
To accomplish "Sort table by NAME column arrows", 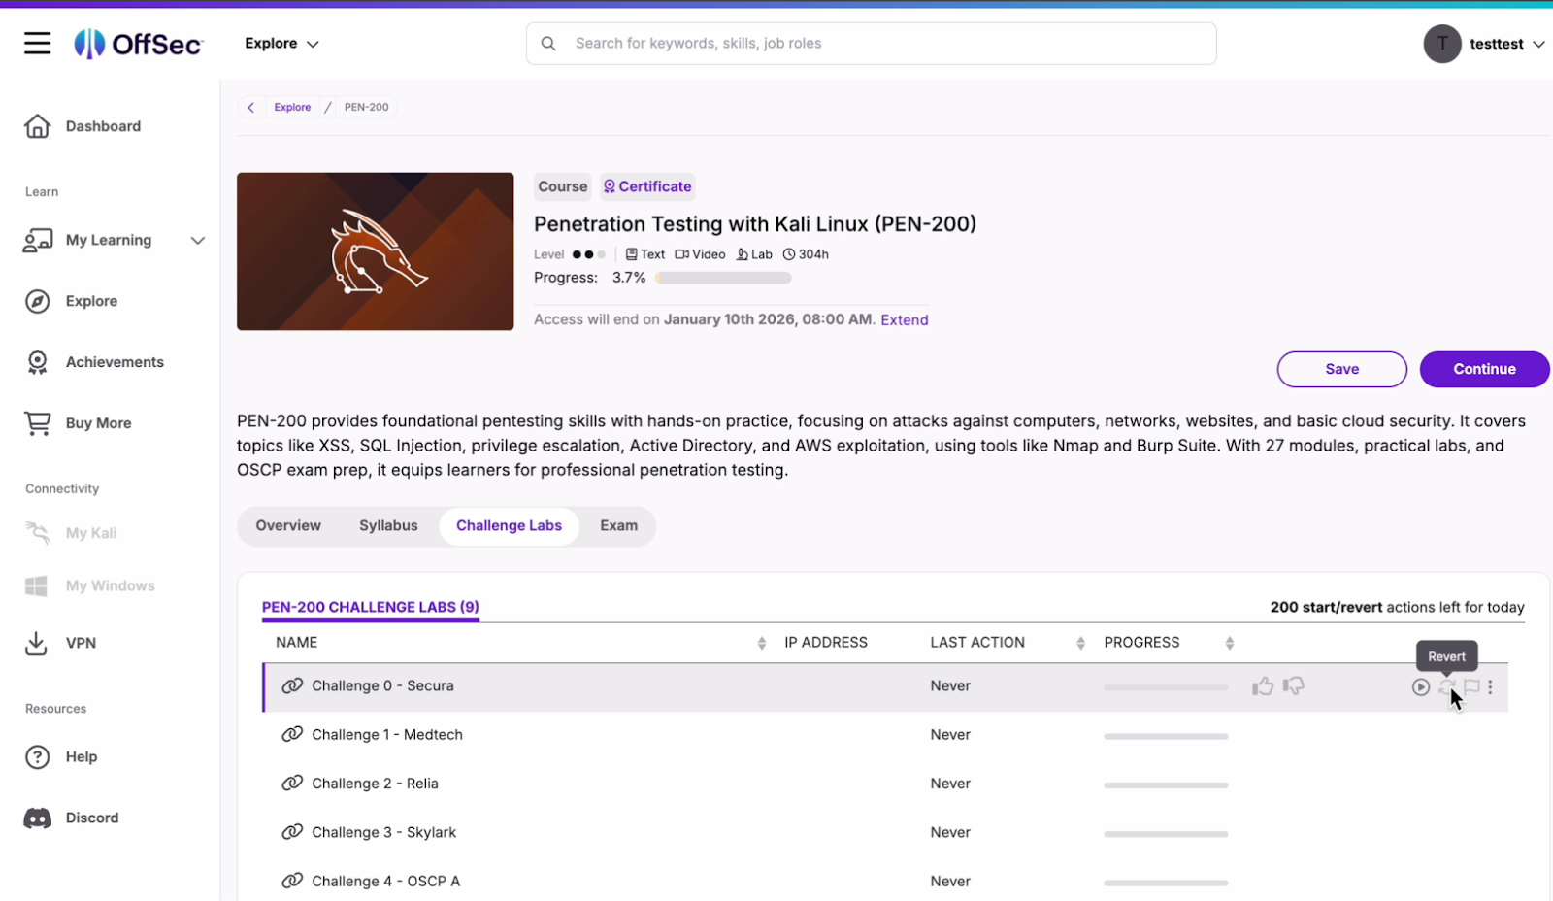I will pos(762,643).
